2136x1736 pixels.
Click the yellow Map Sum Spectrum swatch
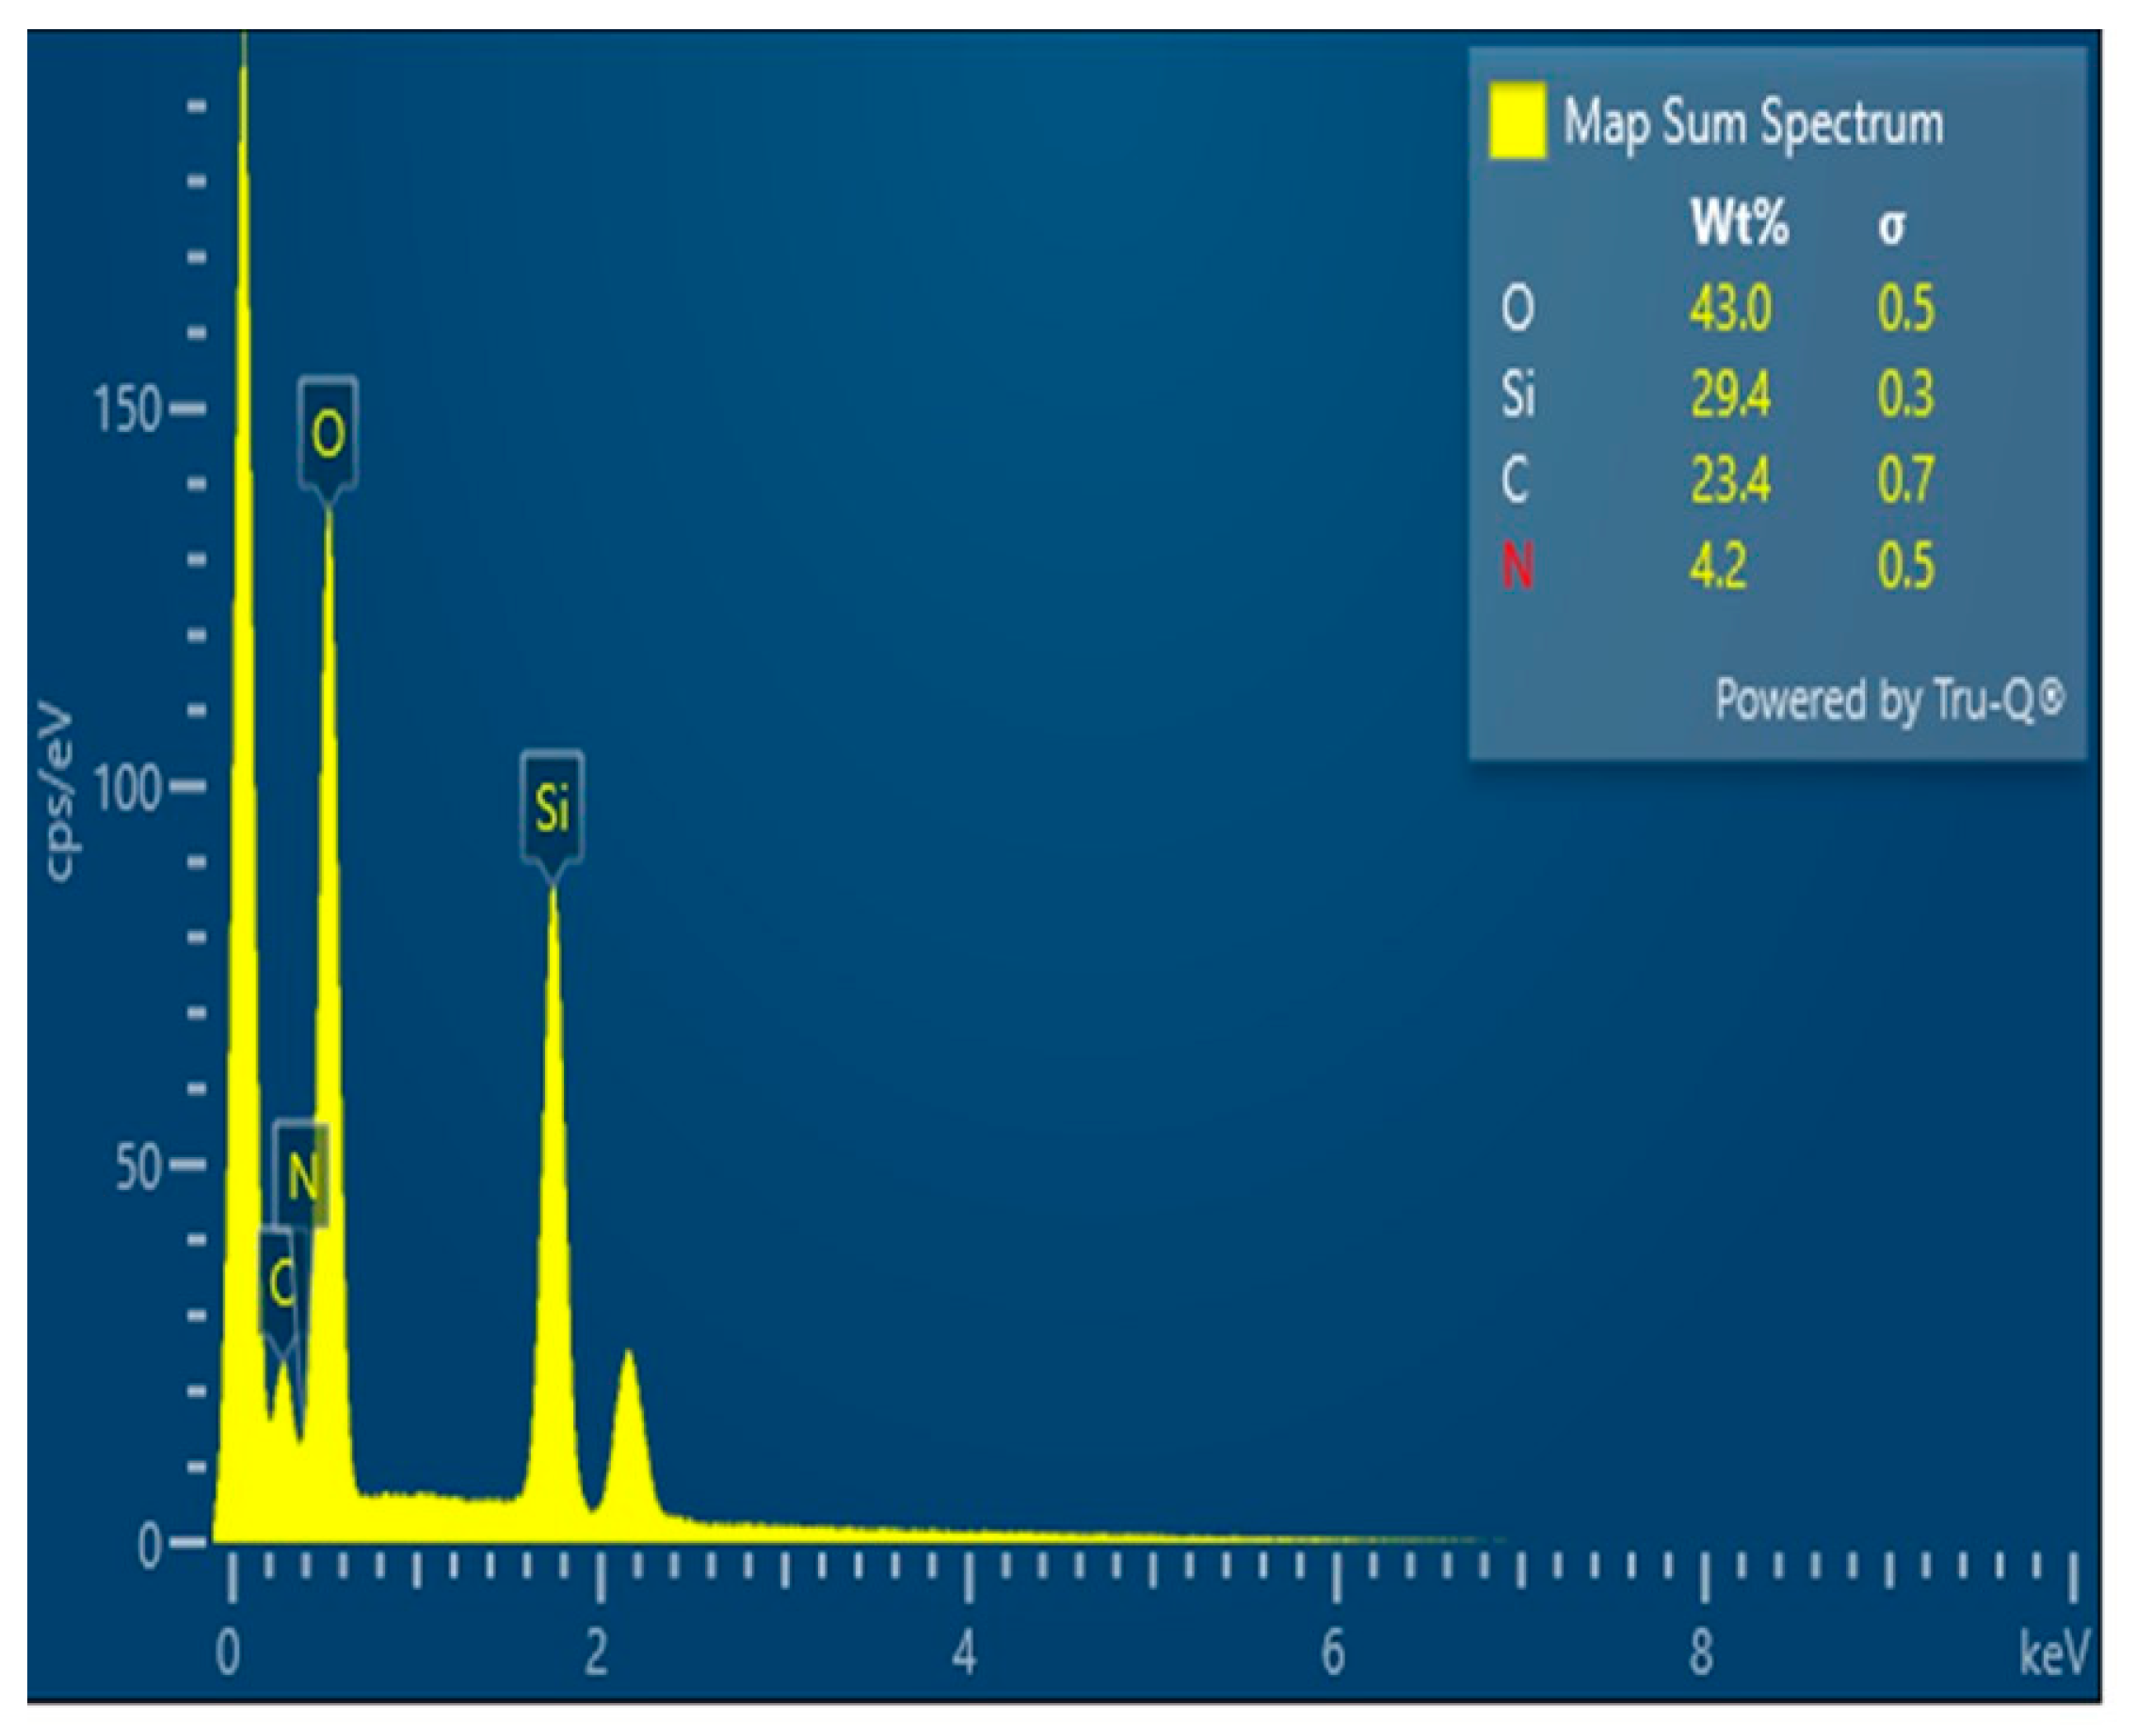[x=1517, y=122]
